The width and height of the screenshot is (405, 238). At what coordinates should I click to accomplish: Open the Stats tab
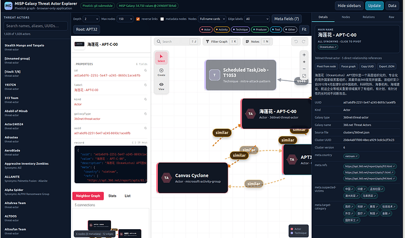coord(112,196)
